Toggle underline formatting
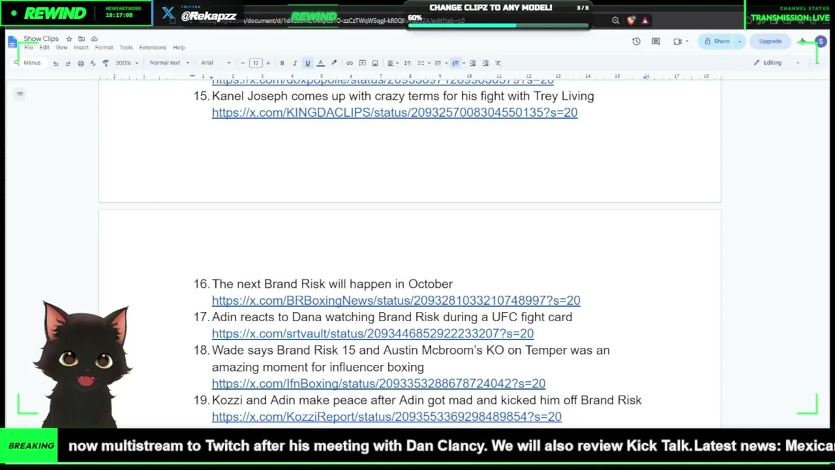835x470 pixels. (x=307, y=63)
